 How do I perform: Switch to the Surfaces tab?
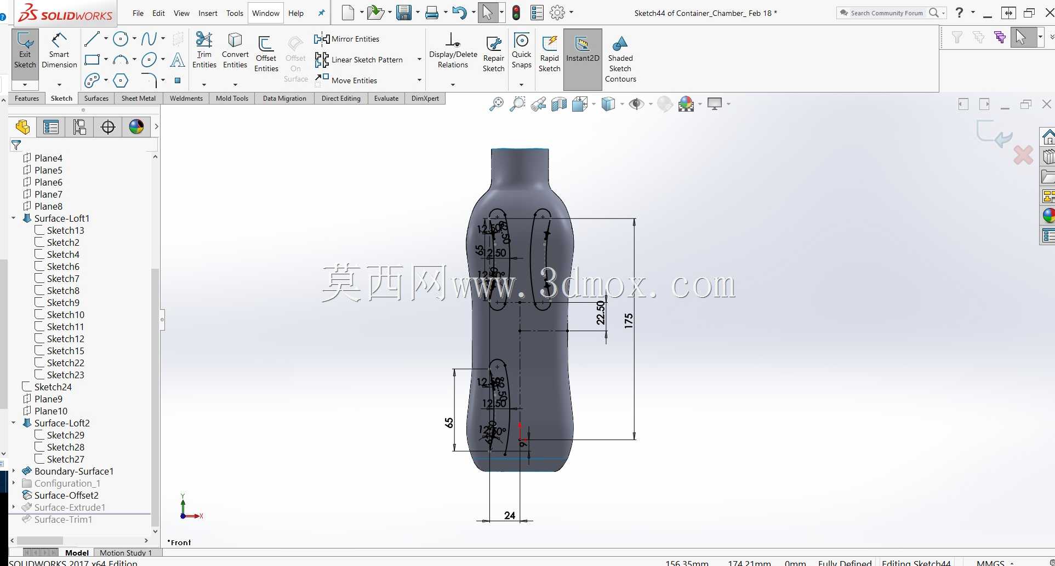click(x=96, y=99)
